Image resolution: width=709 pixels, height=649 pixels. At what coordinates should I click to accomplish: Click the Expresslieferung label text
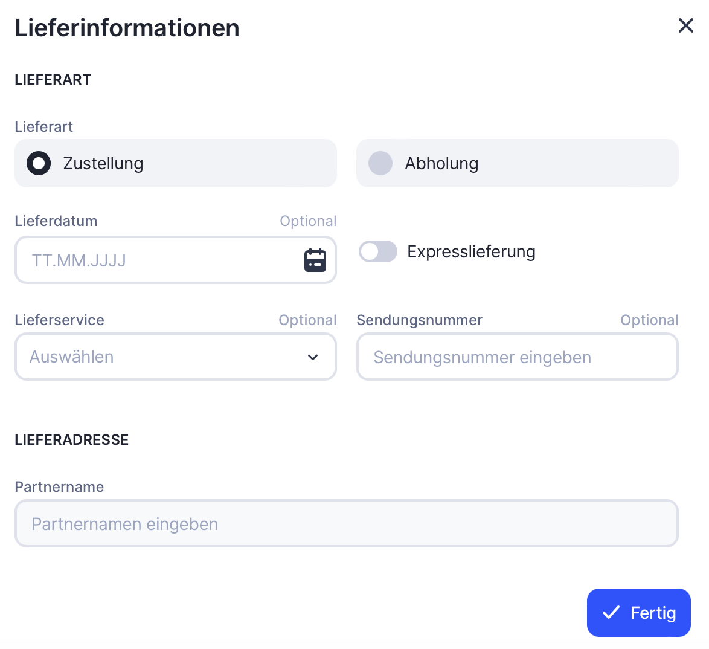pos(471,251)
